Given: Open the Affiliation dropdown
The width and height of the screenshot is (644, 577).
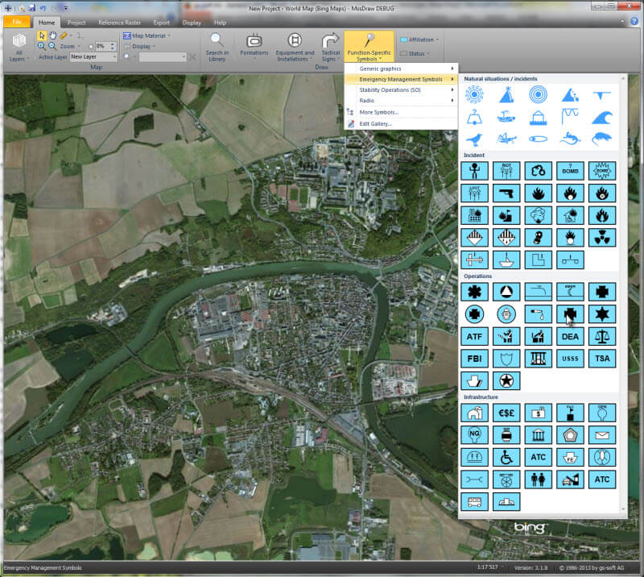Looking at the screenshot, I should (x=419, y=39).
